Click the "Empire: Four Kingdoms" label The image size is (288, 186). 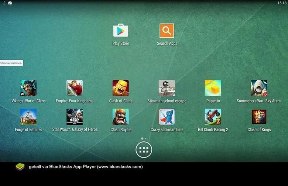point(75,101)
